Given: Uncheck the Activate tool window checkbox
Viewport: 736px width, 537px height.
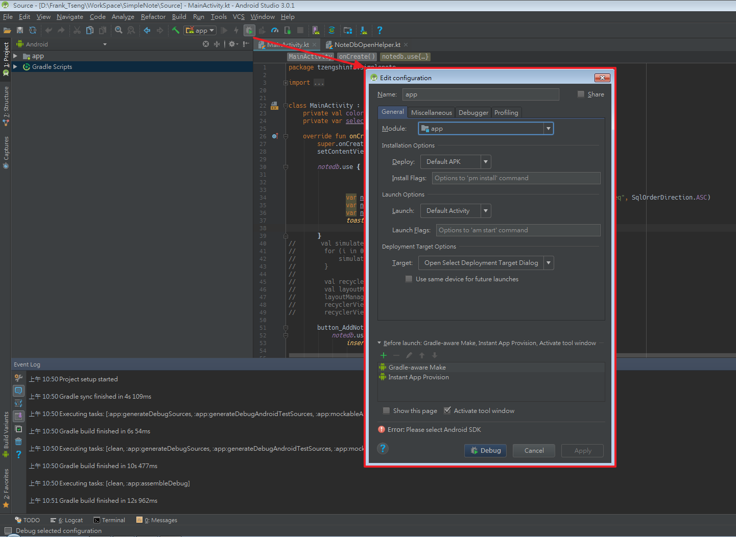Looking at the screenshot, I should pyautogui.click(x=447, y=411).
